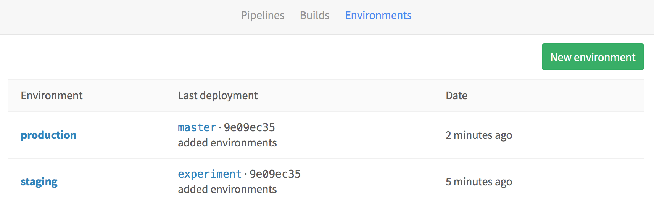Viewport: 654px width, 222px height.
Task: Click commit 9e09ec35 in production row
Action: tap(250, 127)
